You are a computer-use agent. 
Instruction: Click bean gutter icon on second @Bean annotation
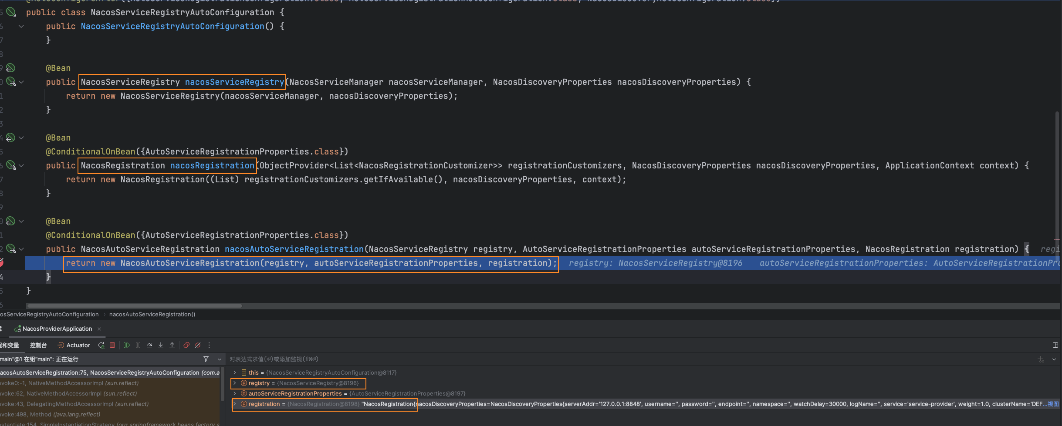pos(10,138)
